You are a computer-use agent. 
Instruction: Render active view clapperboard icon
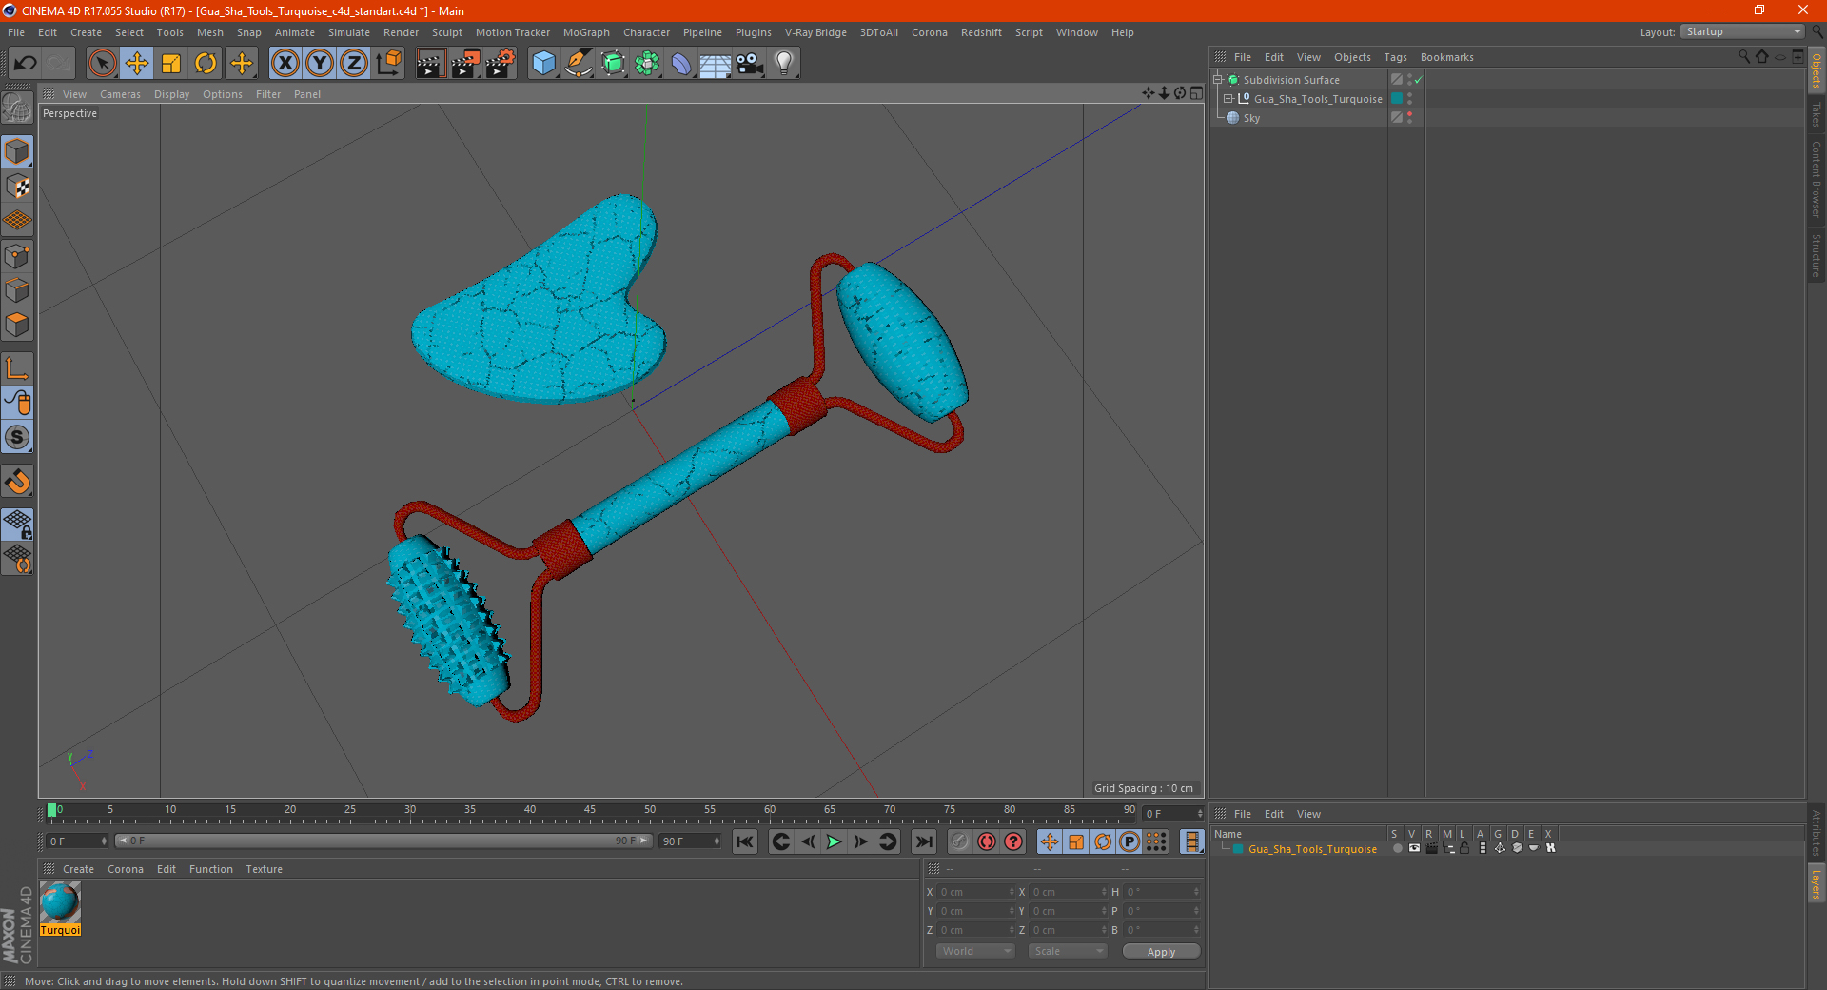pyautogui.click(x=430, y=64)
